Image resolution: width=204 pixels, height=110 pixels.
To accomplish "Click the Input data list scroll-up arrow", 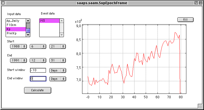I will pyautogui.click(x=28, y=21).
